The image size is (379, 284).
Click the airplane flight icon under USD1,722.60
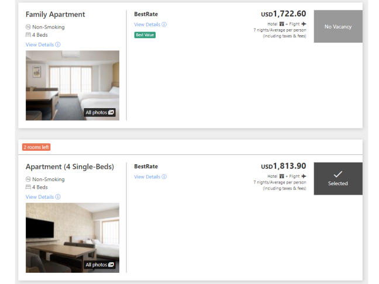[x=304, y=24]
